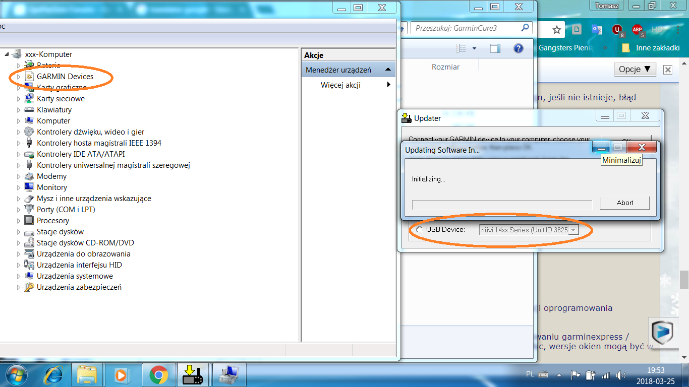Click the PL language indicator in the taskbar

[530, 374]
